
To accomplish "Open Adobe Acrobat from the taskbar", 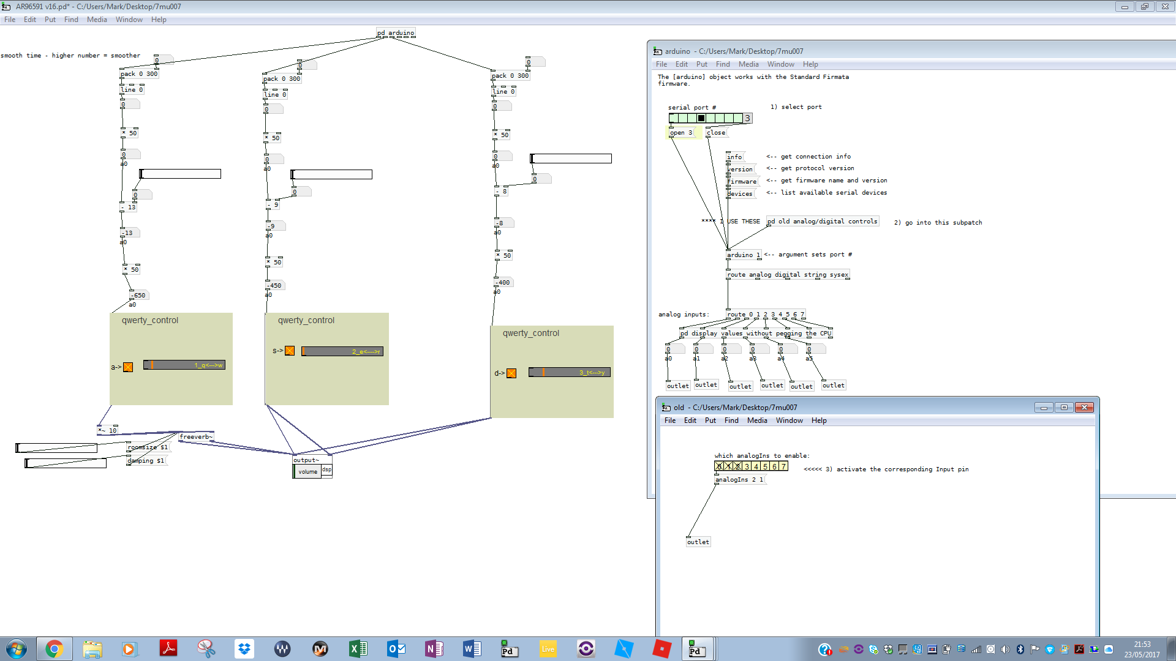I will click(x=168, y=649).
